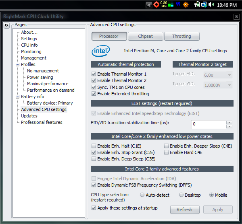The width and height of the screenshot is (242, 224).
Task: Toggle Enable Thermal Monitor 1
Action: [94, 74]
